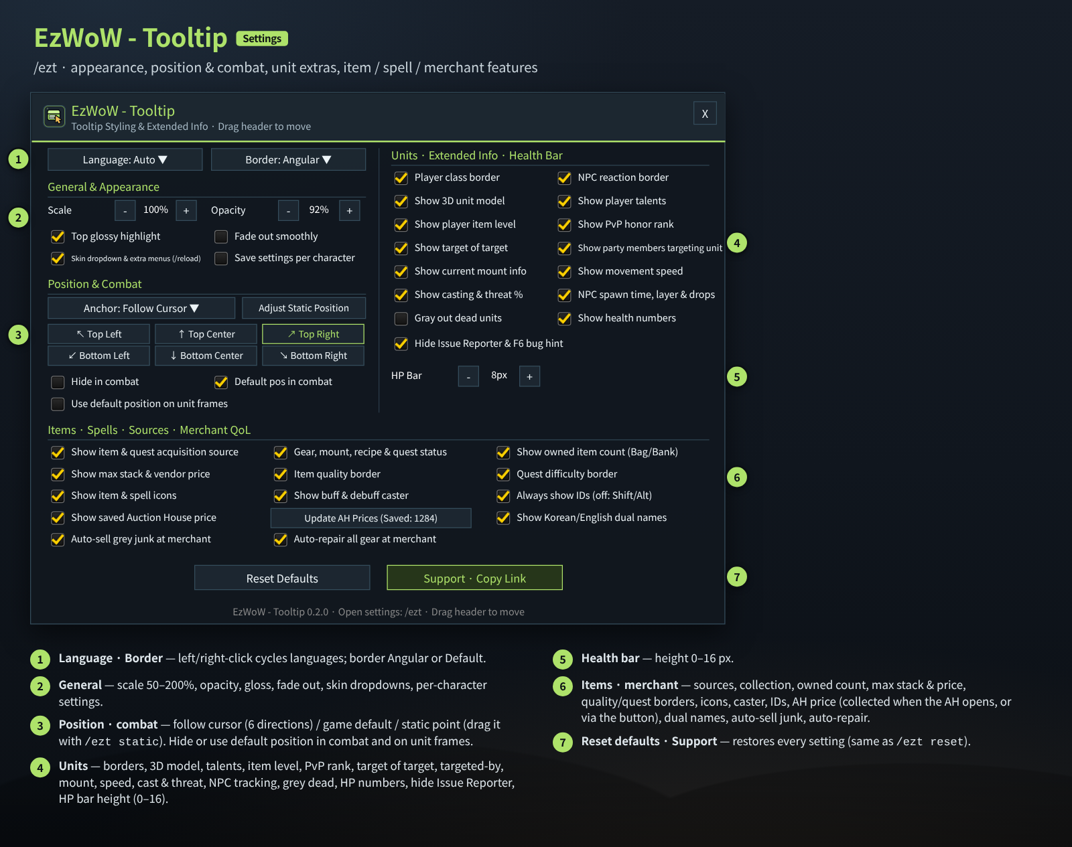
Task: Click the Scale value 100%
Action: tap(155, 210)
